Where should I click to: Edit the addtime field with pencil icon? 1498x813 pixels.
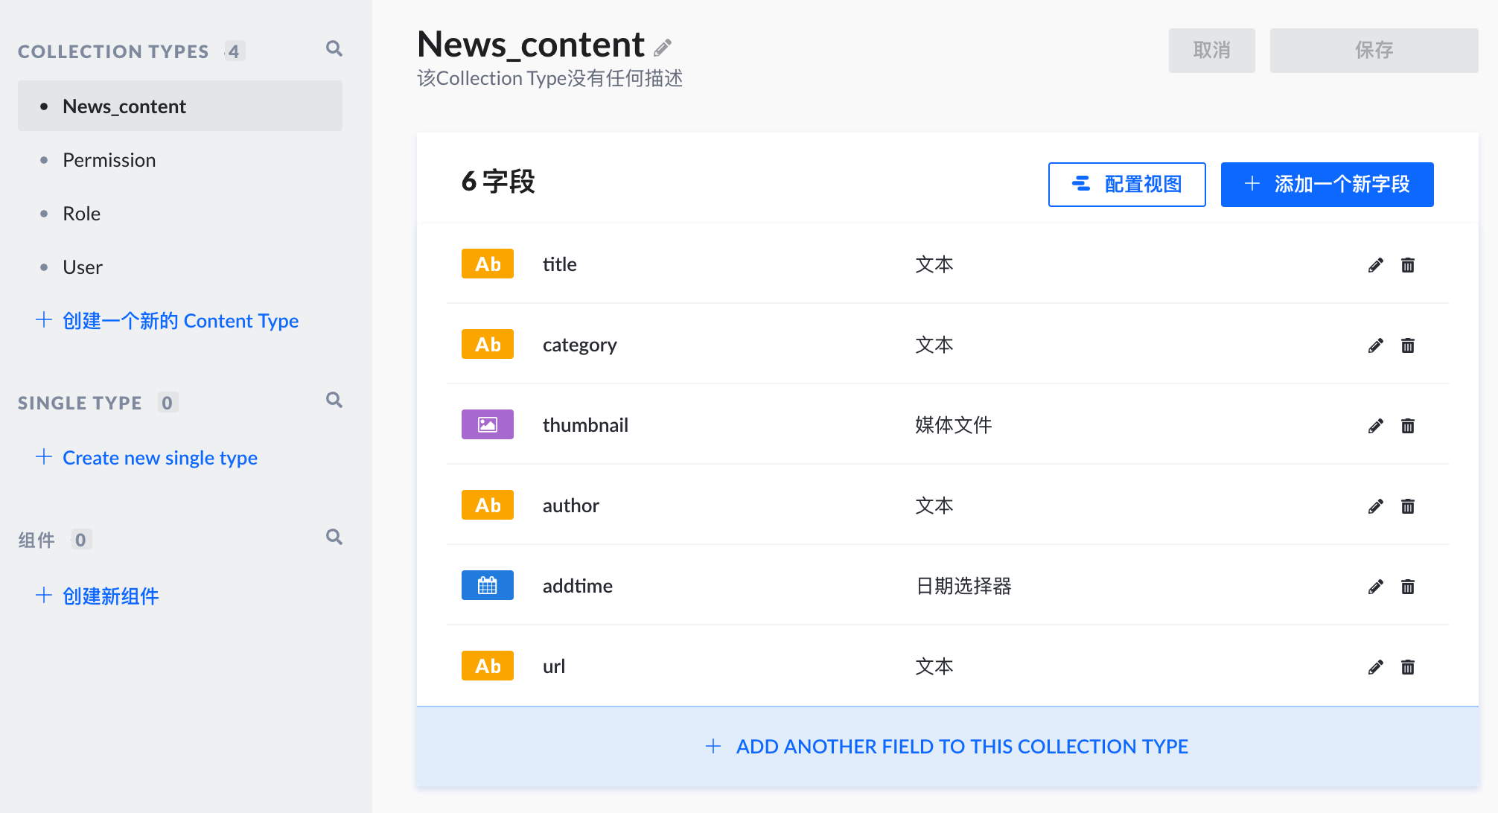[1375, 587]
